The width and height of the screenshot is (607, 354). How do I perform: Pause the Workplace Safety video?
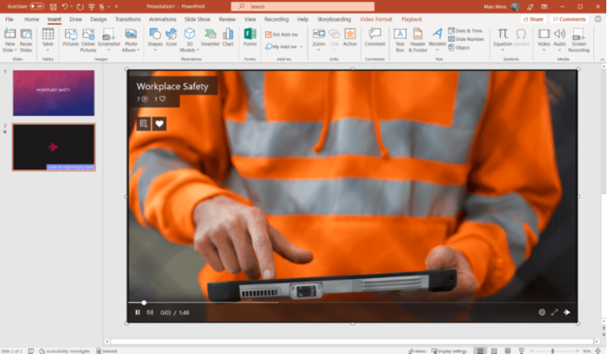(x=137, y=312)
